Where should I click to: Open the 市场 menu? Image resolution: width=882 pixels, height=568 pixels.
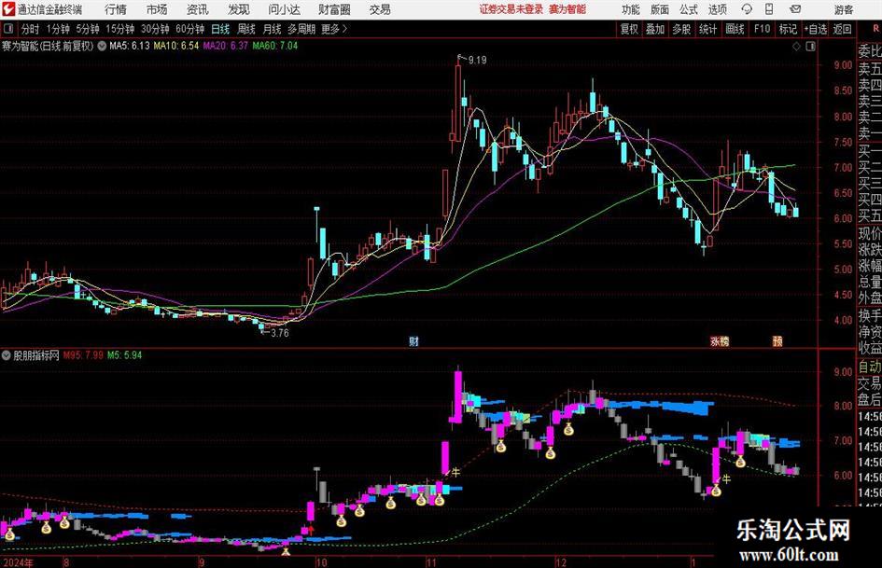coord(157,9)
